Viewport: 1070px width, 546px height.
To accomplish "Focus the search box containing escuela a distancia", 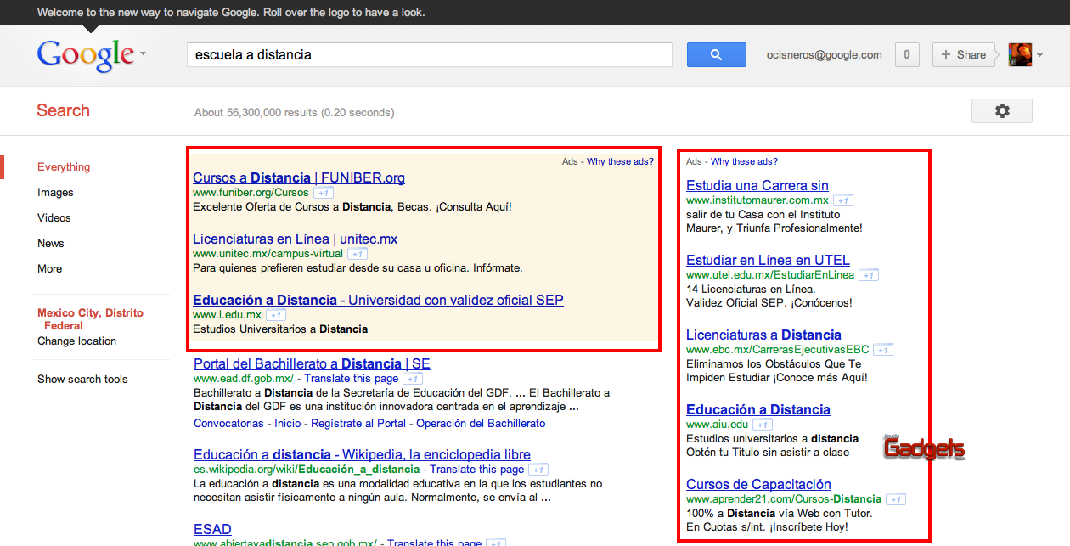I will [x=430, y=54].
